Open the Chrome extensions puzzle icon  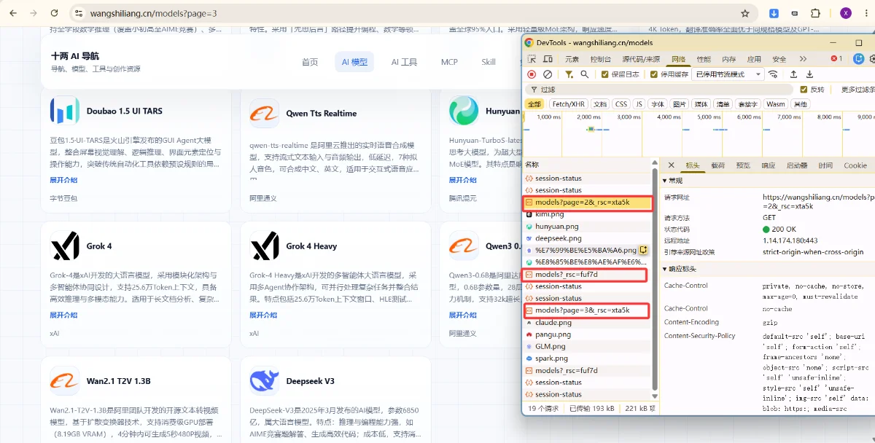pyautogui.click(x=815, y=13)
